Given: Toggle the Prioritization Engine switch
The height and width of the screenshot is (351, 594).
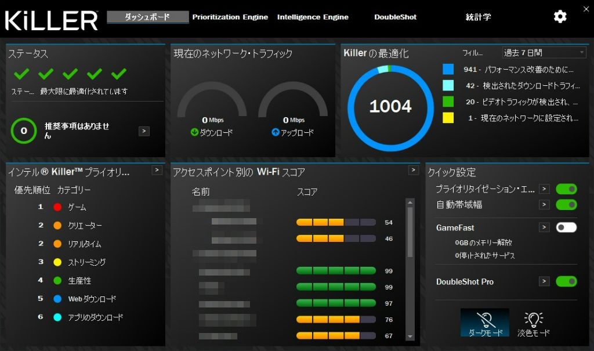Looking at the screenshot, I should click(x=566, y=189).
